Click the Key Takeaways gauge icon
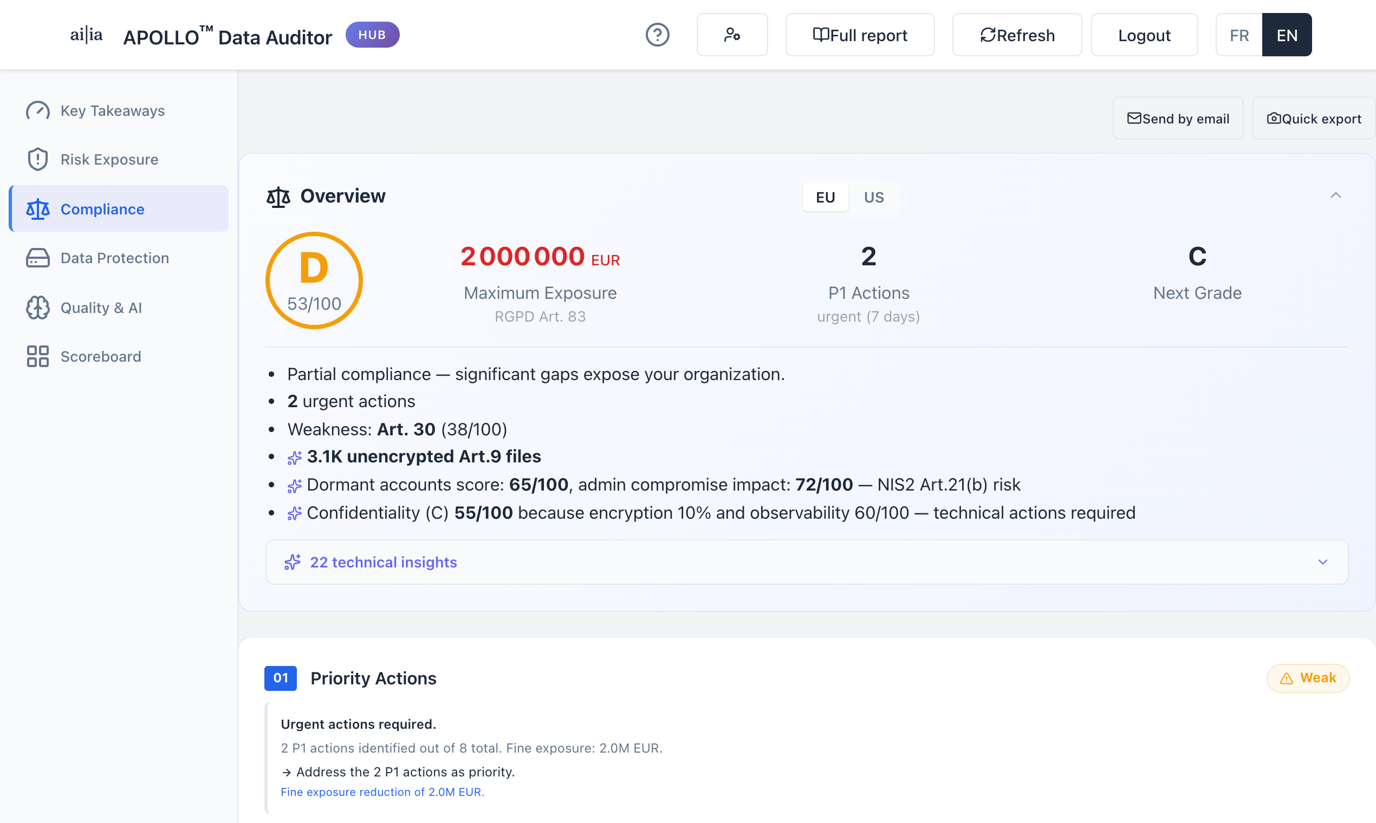The width and height of the screenshot is (1376, 823). [38, 111]
